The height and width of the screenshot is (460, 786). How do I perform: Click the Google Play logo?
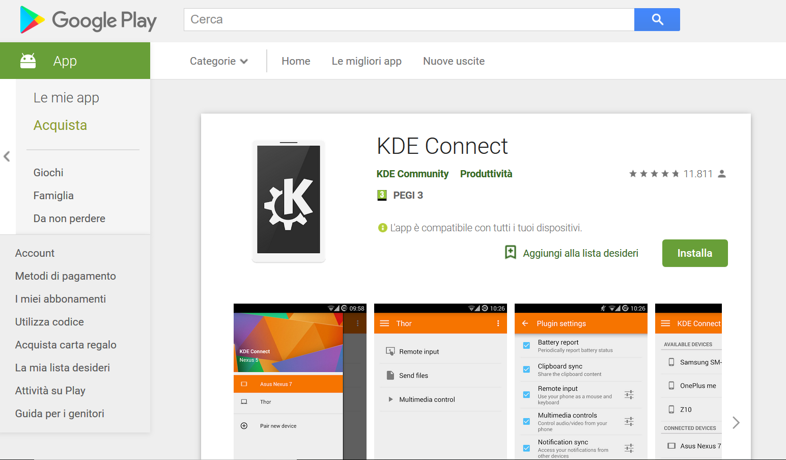point(88,20)
